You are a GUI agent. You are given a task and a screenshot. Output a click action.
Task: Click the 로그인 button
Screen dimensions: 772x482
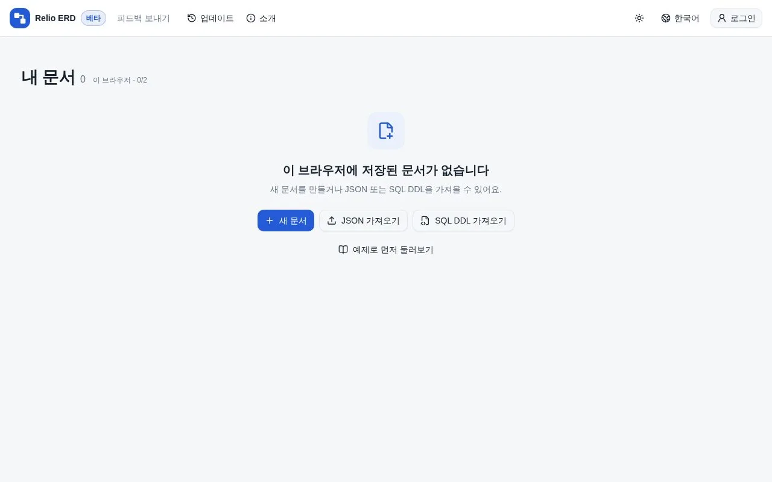point(736,18)
